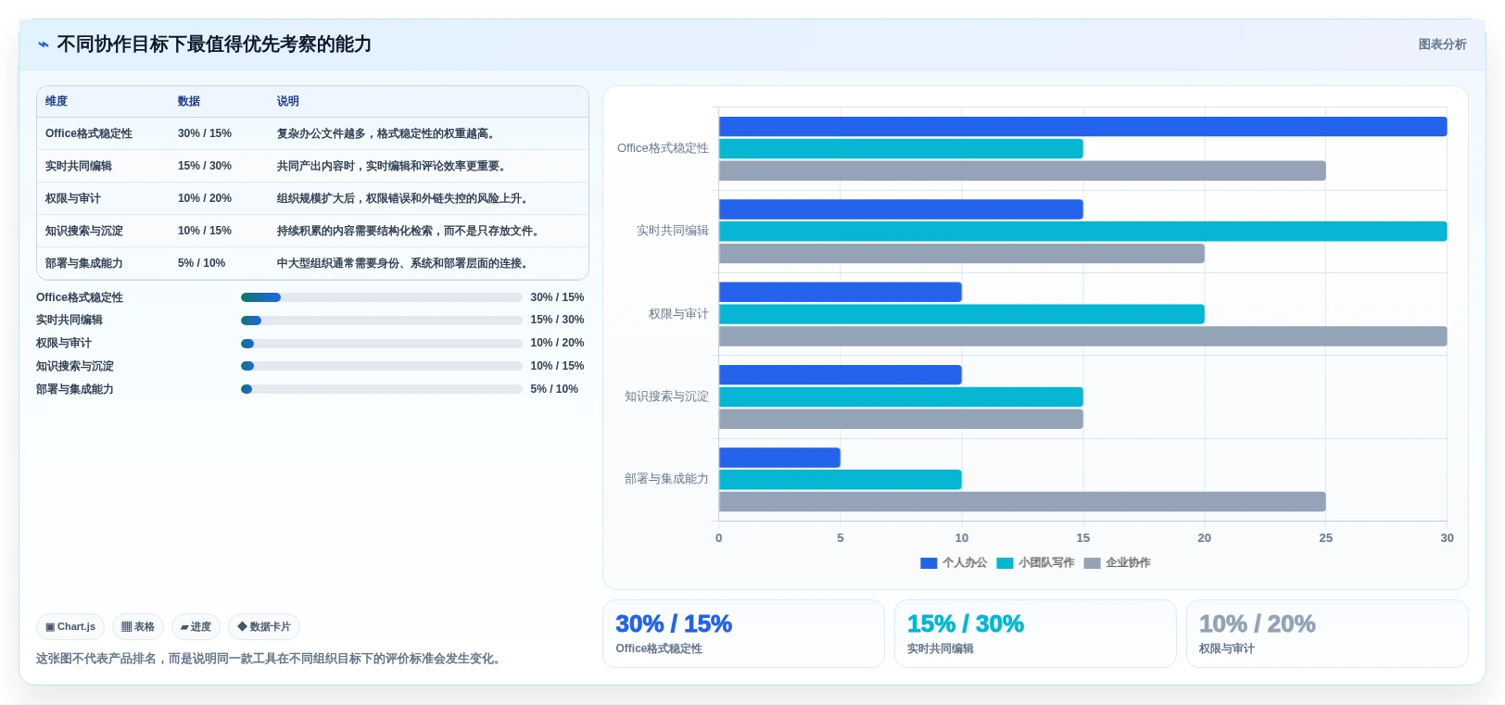Open the 15% / 30% data card
Screen dimensions: 1505x705
[1035, 634]
